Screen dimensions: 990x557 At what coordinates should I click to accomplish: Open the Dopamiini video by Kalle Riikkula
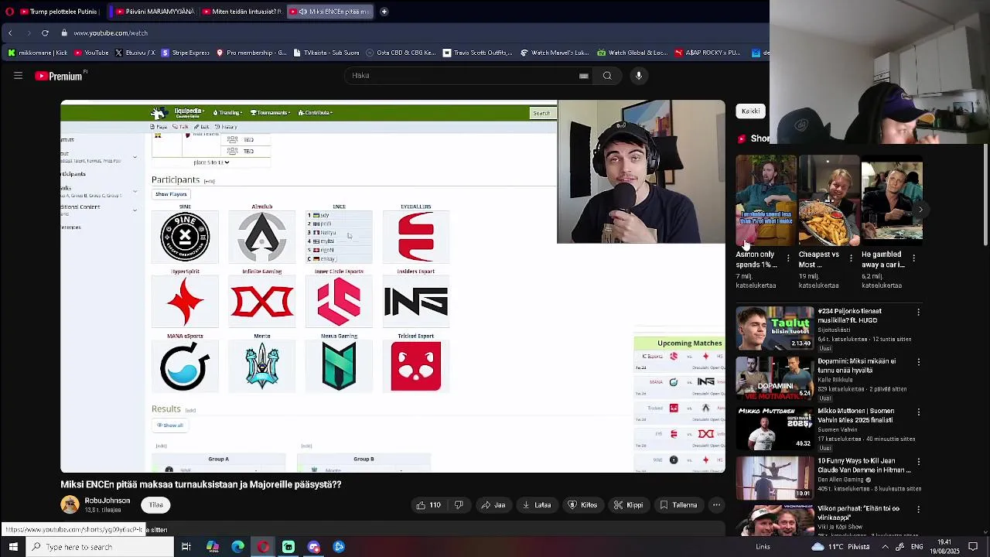tap(774, 378)
